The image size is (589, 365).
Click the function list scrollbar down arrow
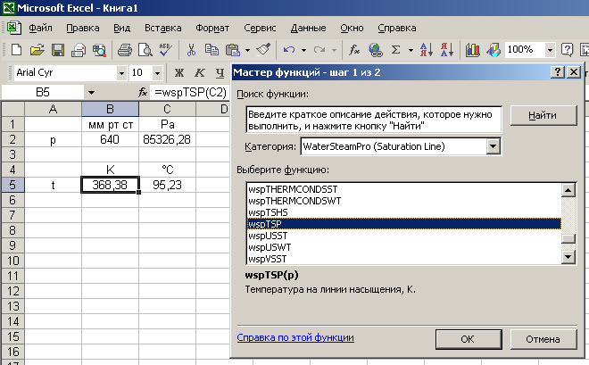click(568, 257)
